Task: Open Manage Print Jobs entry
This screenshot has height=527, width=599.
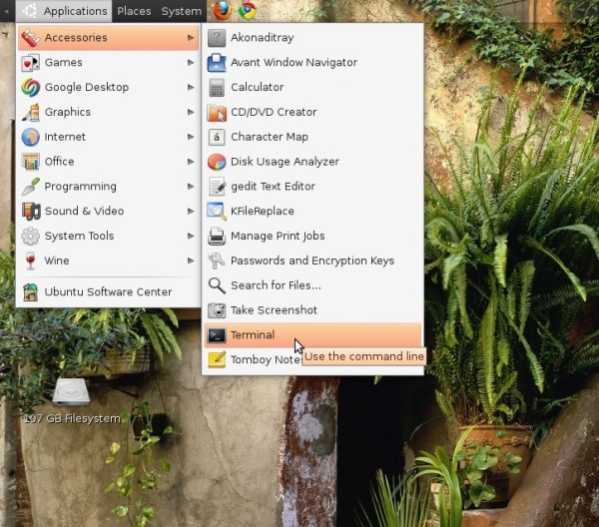Action: coord(312,236)
